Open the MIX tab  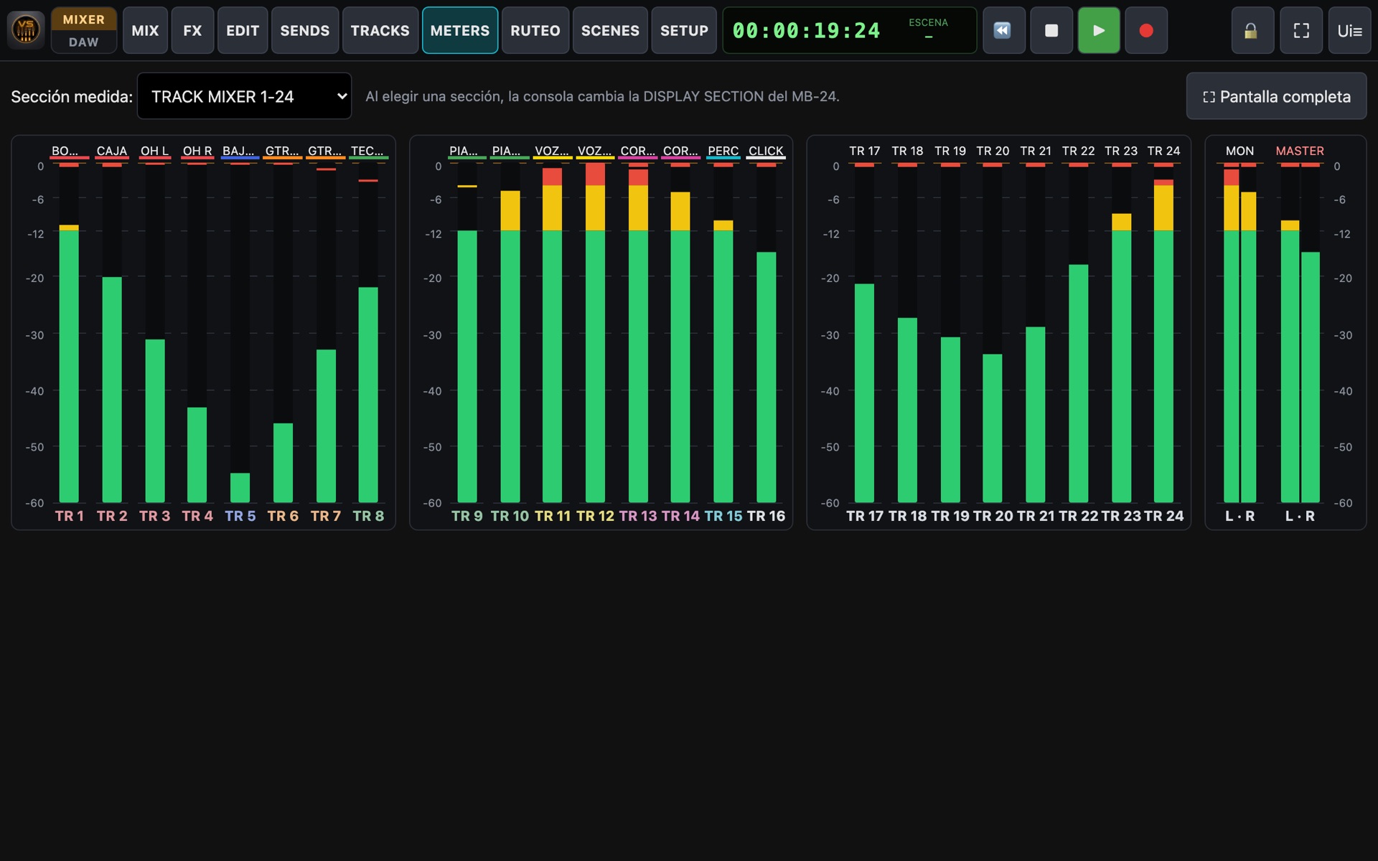tap(145, 30)
